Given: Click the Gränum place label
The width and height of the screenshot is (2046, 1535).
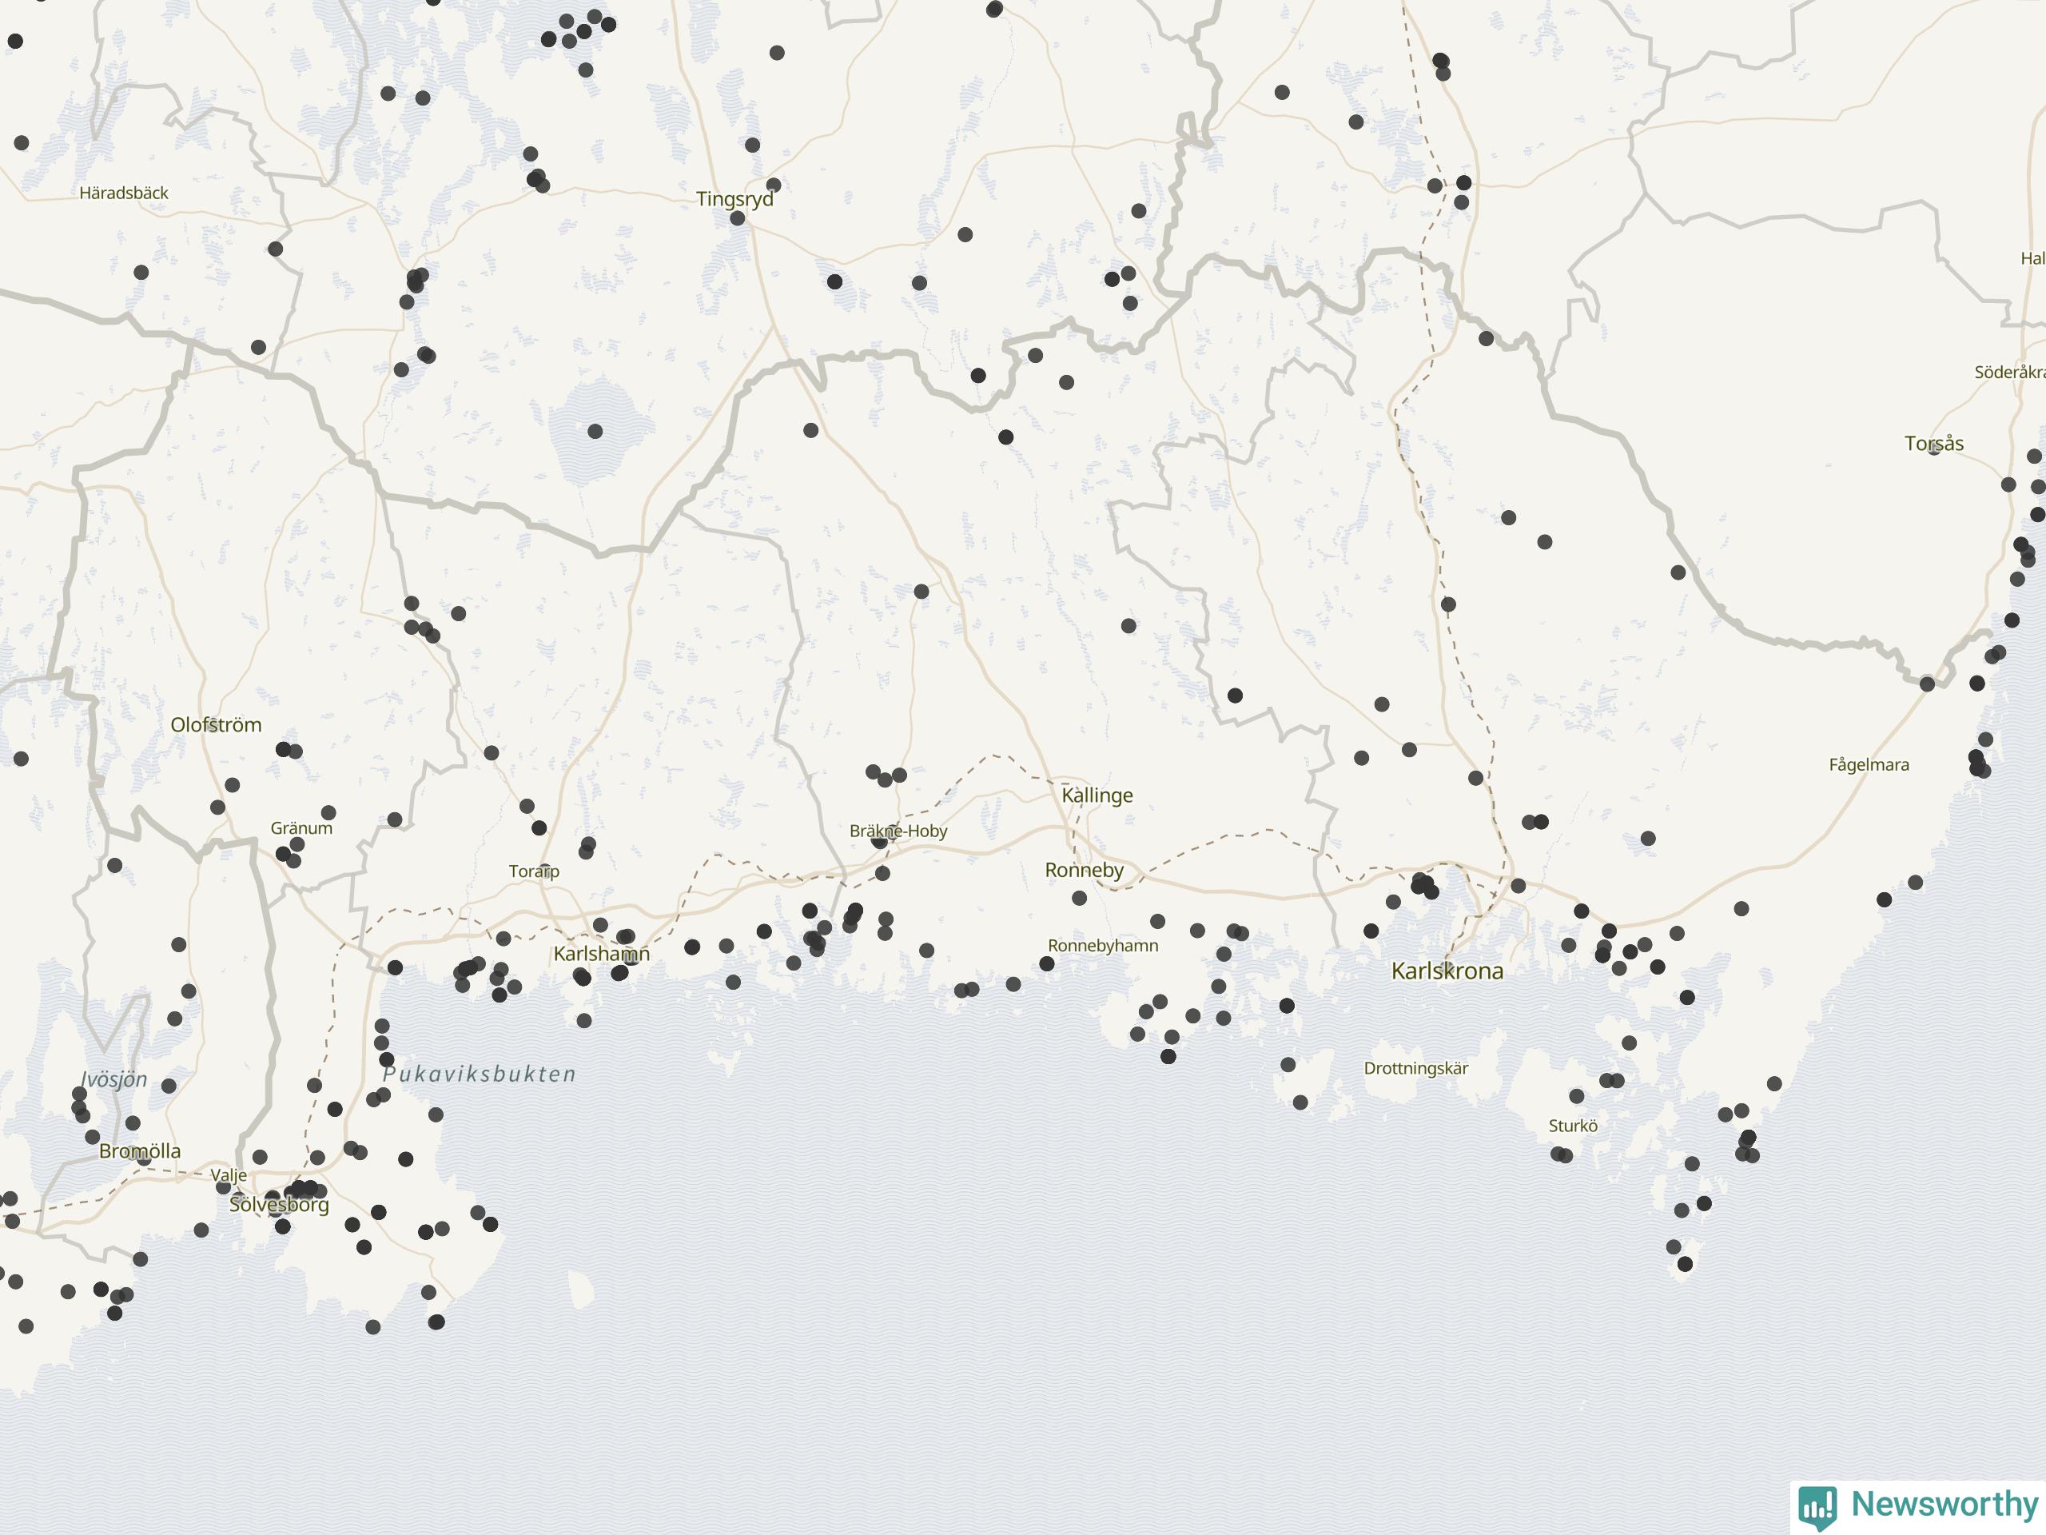Looking at the screenshot, I should (x=301, y=828).
